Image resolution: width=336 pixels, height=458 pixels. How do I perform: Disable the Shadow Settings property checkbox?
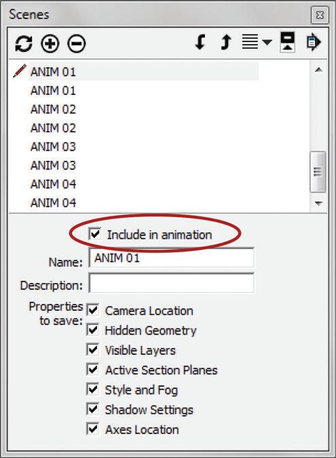92,409
